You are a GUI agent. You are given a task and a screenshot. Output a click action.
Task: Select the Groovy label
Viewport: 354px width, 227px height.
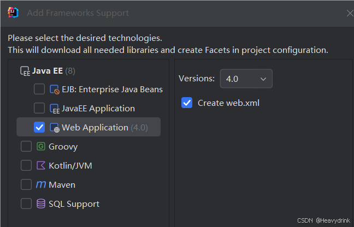coord(63,147)
